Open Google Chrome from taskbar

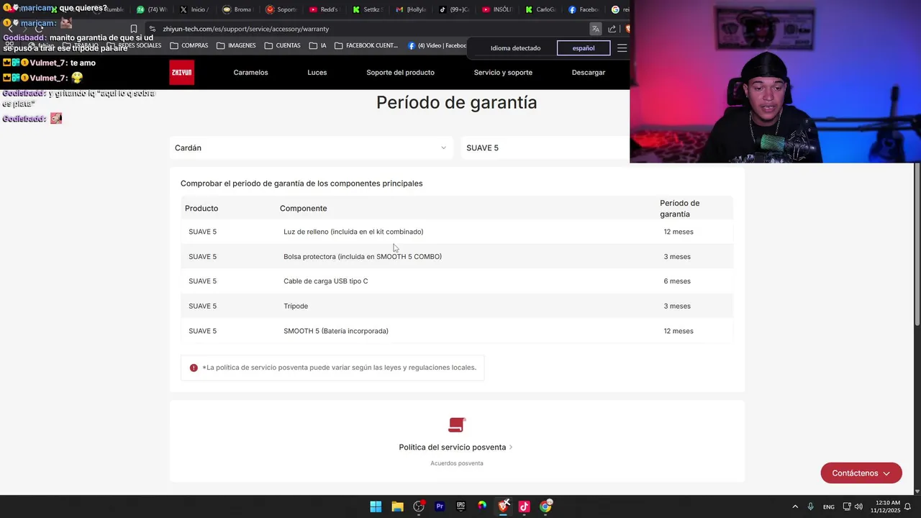545,506
